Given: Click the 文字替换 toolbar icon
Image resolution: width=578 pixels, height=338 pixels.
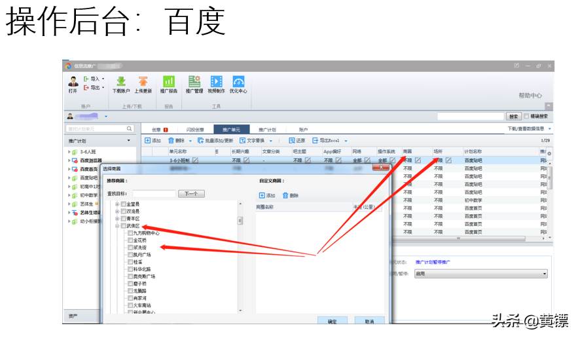Looking at the screenshot, I should [243, 141].
